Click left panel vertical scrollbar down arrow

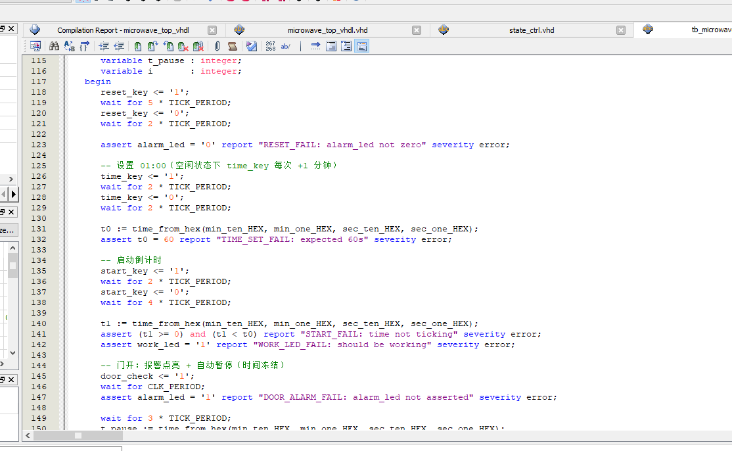tap(12, 353)
